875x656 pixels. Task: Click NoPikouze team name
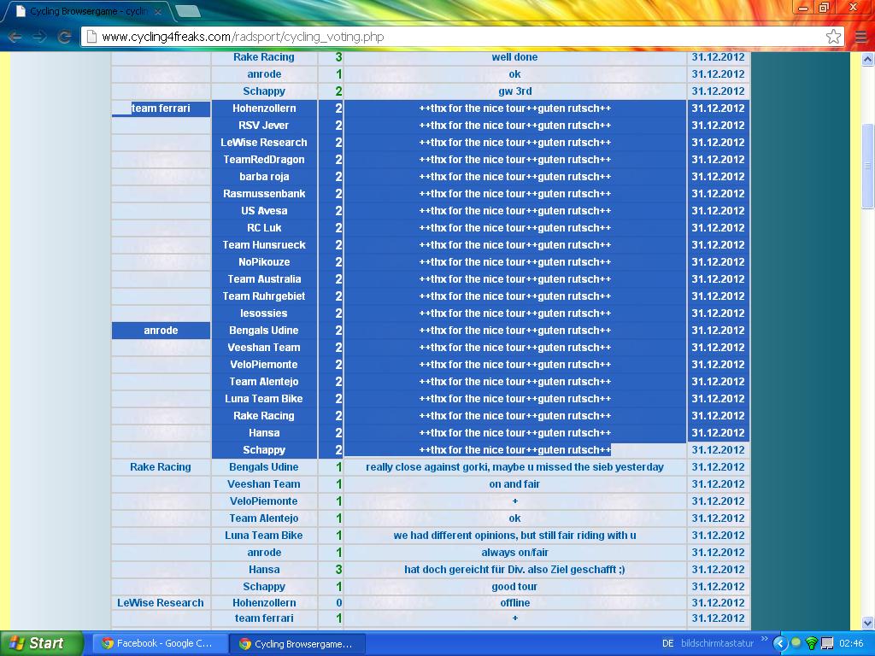point(264,262)
